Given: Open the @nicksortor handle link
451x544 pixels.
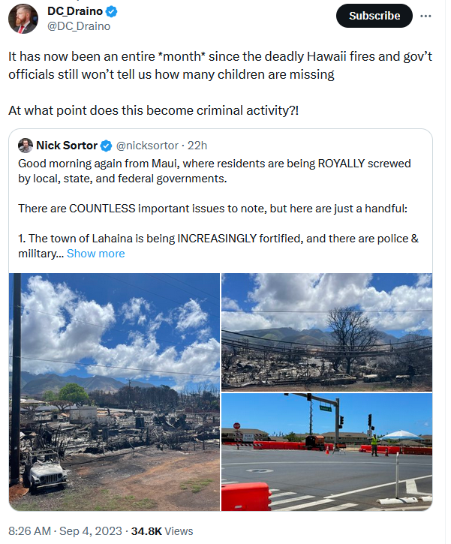Looking at the screenshot, I should click(x=147, y=146).
